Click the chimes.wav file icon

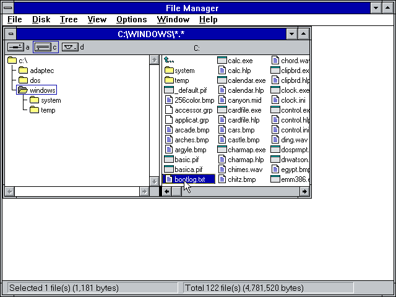tap(222, 170)
